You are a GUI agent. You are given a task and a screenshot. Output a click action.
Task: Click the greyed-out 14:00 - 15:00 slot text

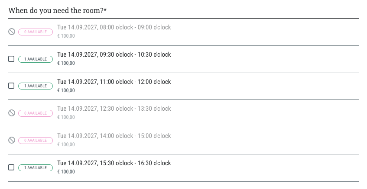click(114, 136)
